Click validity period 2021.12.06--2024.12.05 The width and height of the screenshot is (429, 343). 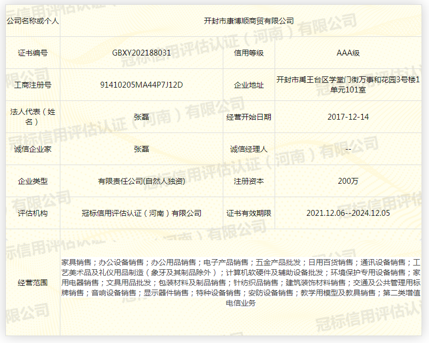pyautogui.click(x=348, y=213)
